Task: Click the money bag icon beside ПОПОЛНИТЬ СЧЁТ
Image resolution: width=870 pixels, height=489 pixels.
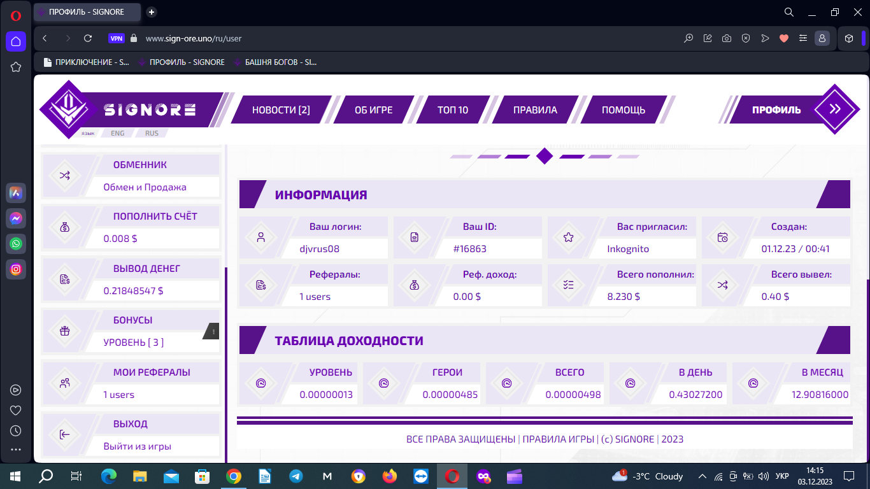Action: [x=65, y=227]
